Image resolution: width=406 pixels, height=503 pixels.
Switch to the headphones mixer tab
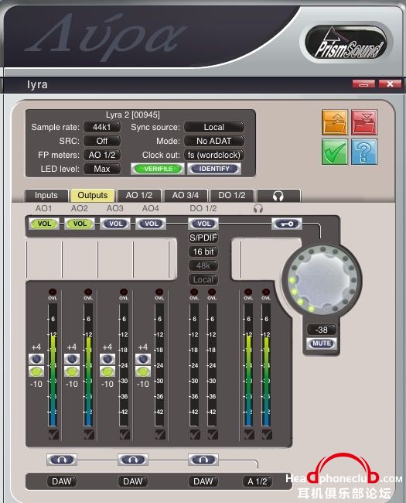pyautogui.click(x=278, y=195)
